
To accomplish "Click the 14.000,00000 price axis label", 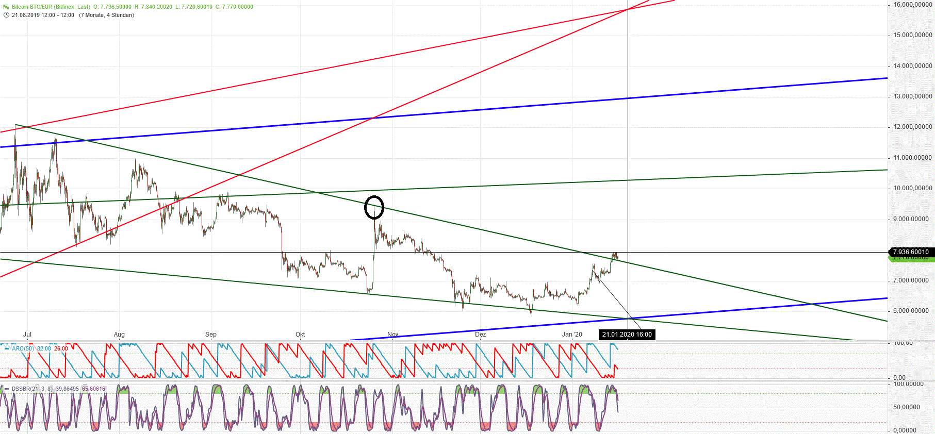I will point(913,66).
